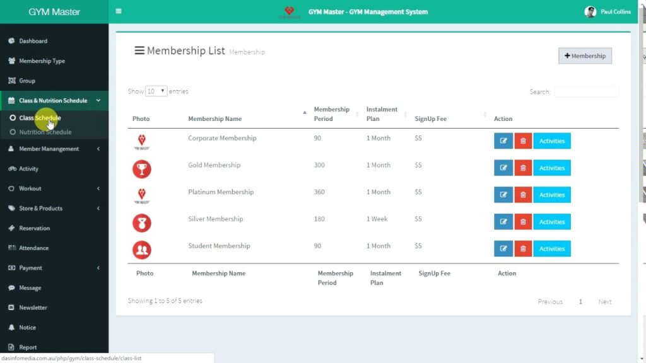Click edit icon for Platinum Membership
646x363 pixels.
click(503, 195)
